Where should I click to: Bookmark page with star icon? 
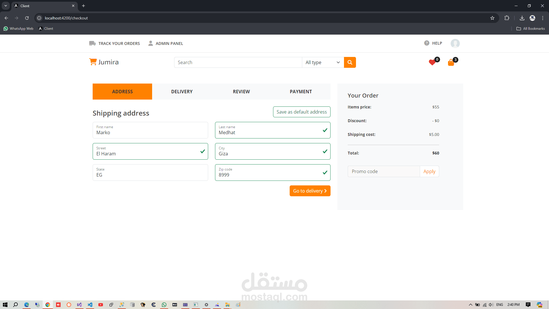click(x=492, y=18)
